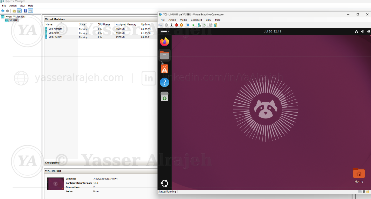This screenshot has width=371, height=199.
Task: Click the greyed Start (power) toolbar icon
Action: 166,25
